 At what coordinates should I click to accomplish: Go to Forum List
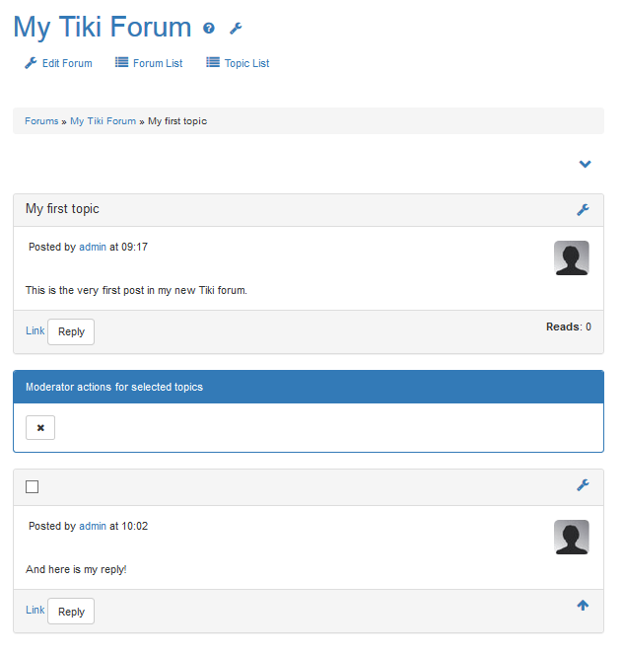click(149, 63)
